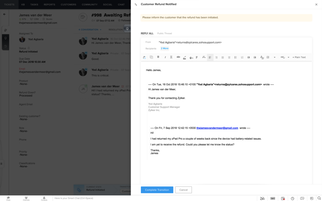Open the font size icon
The height and width of the screenshot is (201, 322).
(x=204, y=57)
